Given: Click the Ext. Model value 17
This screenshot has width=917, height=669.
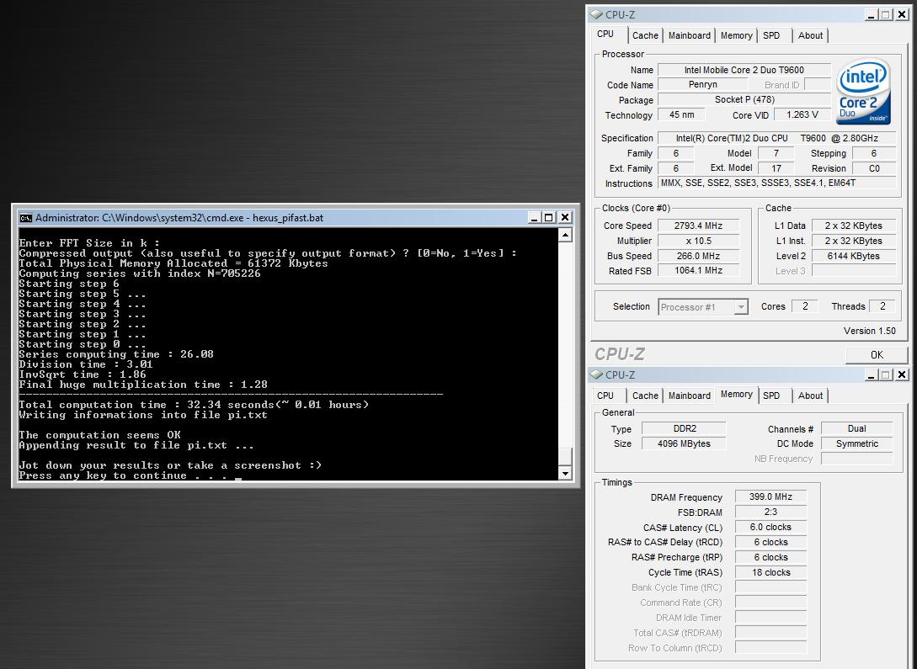Looking at the screenshot, I should (776, 168).
